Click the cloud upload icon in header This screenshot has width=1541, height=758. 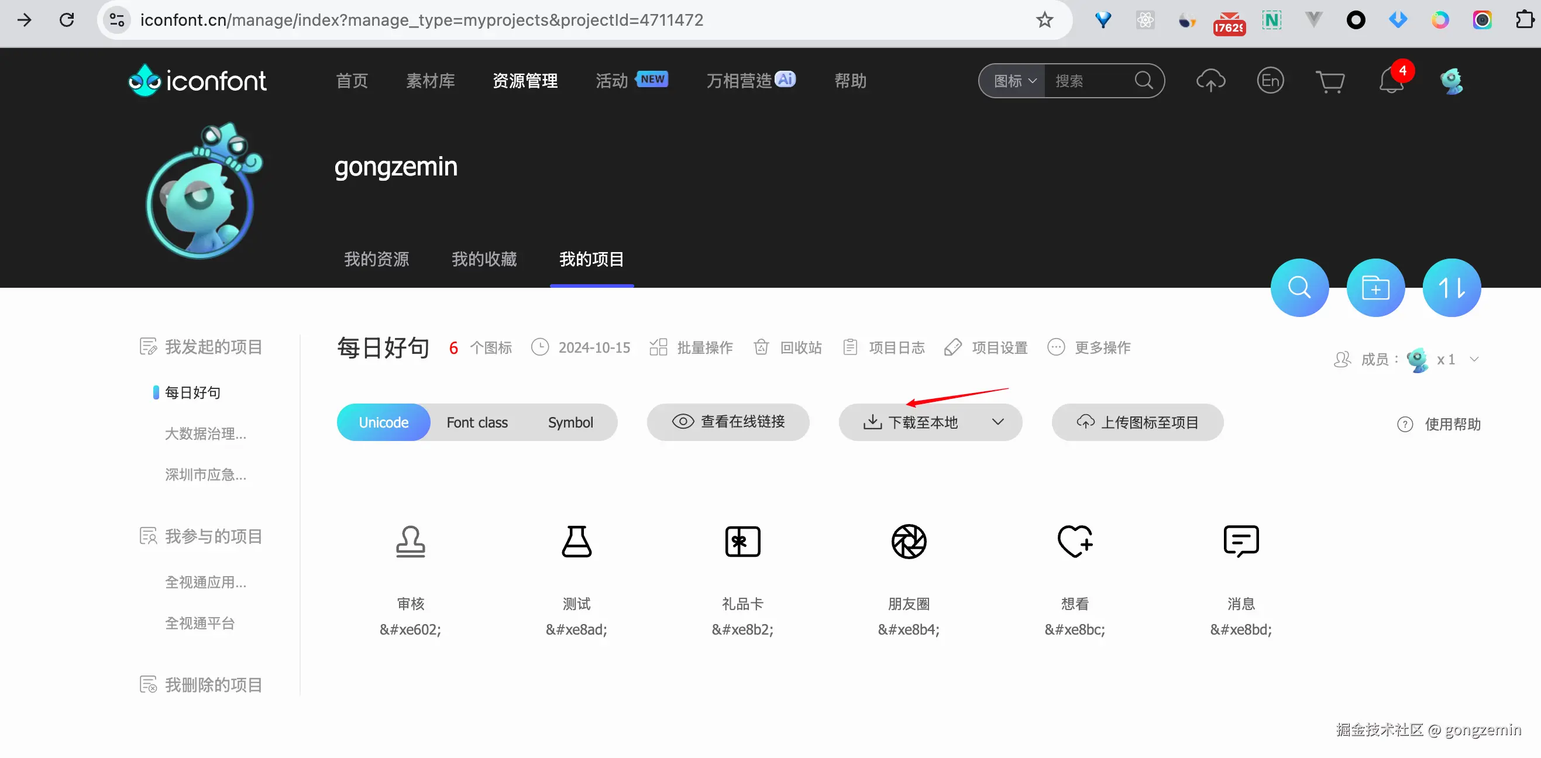[1210, 81]
